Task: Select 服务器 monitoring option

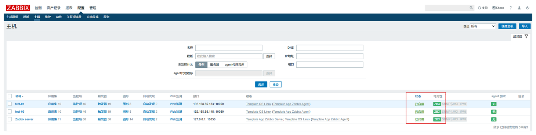Action: coord(214,64)
